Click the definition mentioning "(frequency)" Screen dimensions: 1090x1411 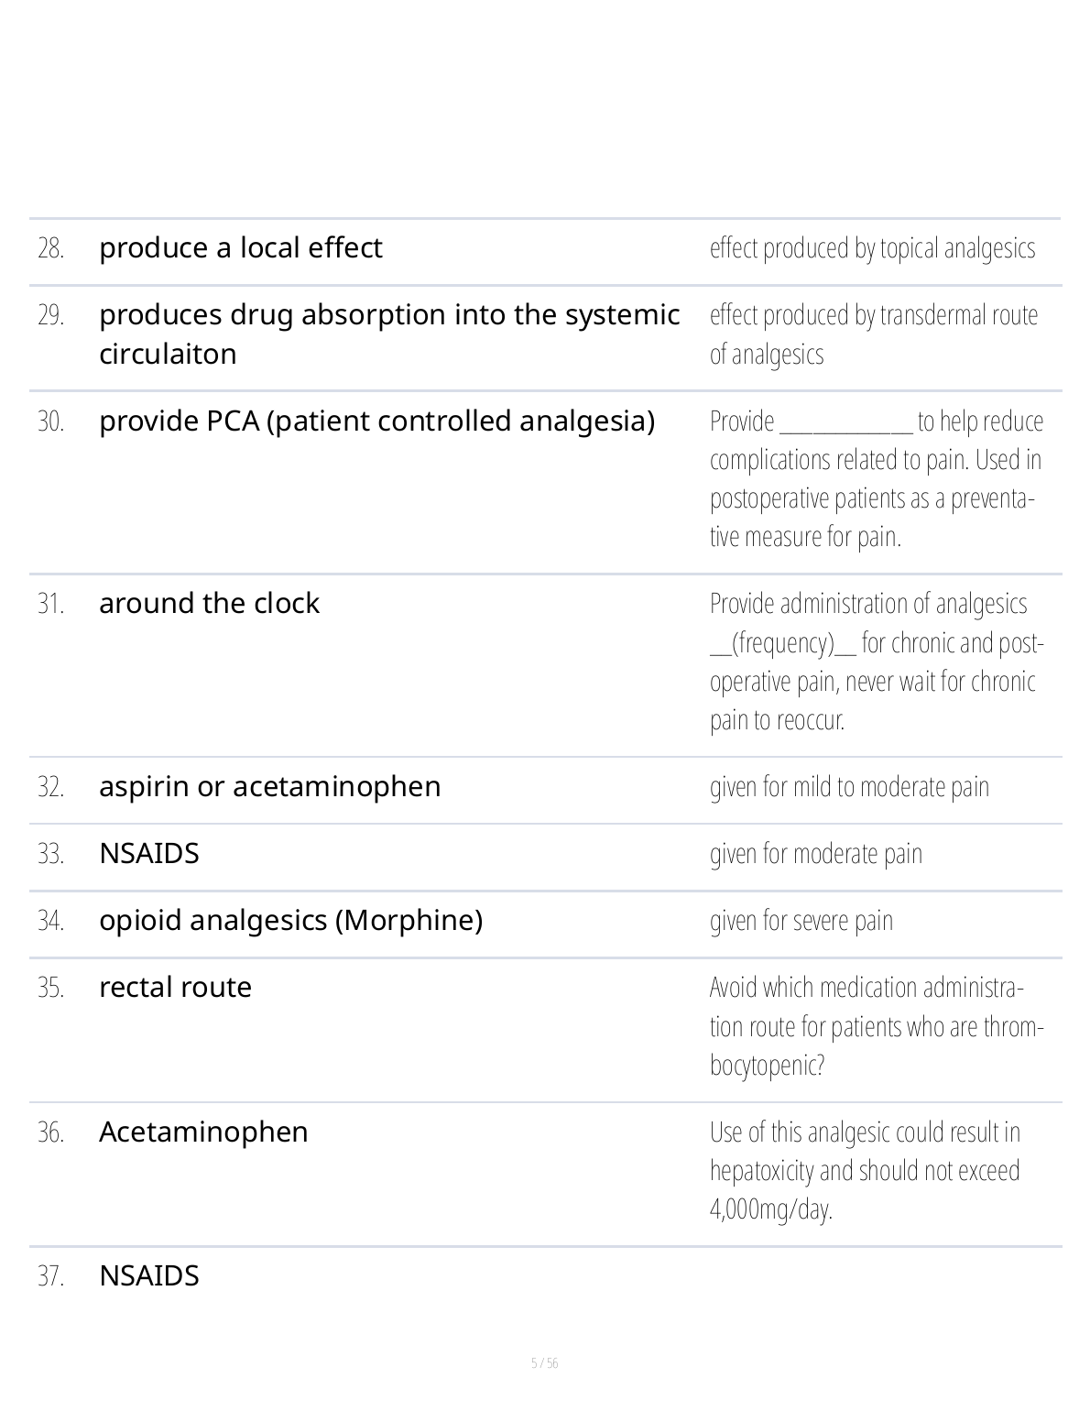point(876,662)
